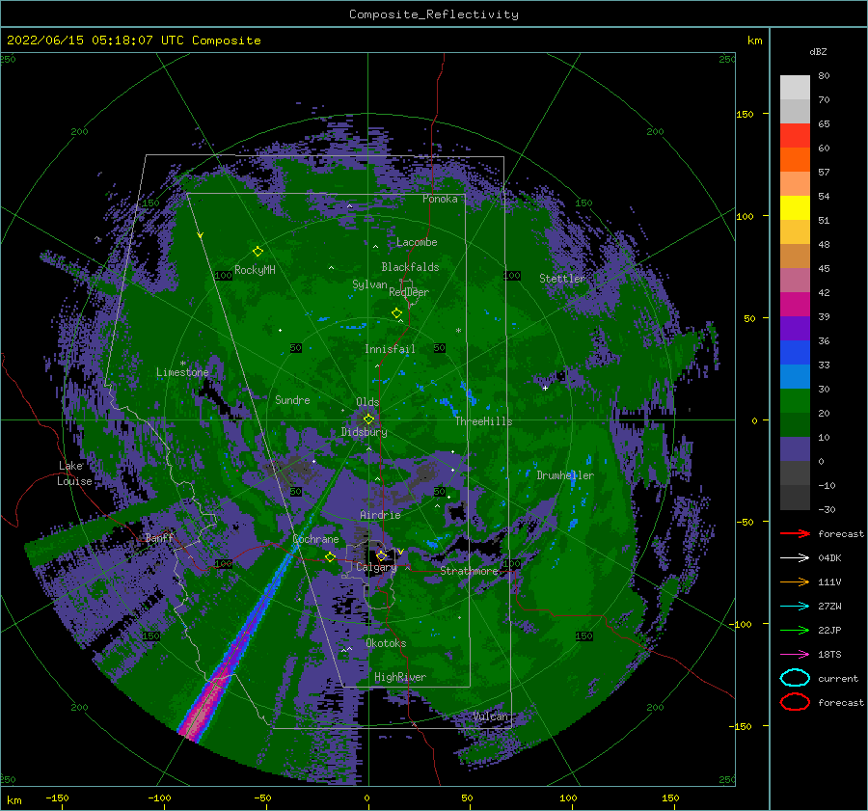Click the yellow radar-center marker near Olds

[x=368, y=419]
